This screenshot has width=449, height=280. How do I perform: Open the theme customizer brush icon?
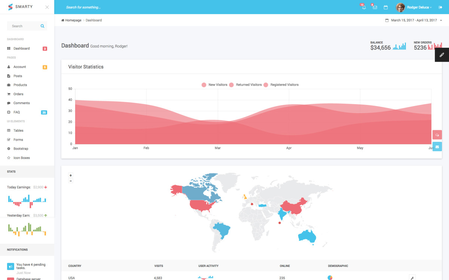[x=442, y=55]
